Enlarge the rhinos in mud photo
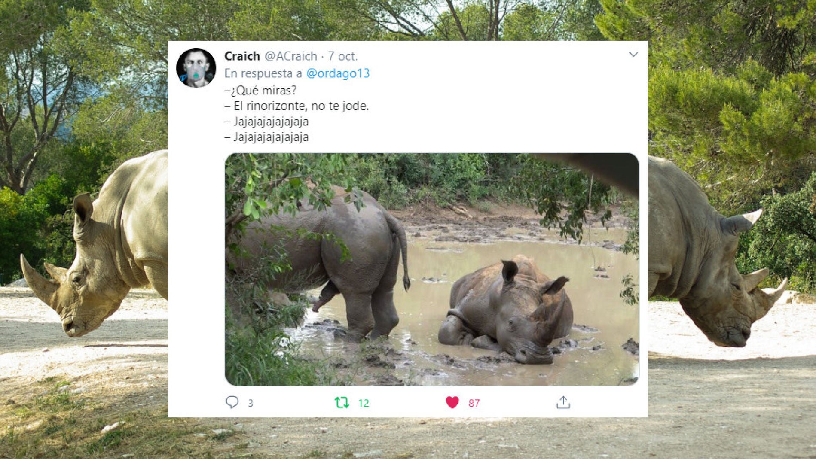 point(431,269)
